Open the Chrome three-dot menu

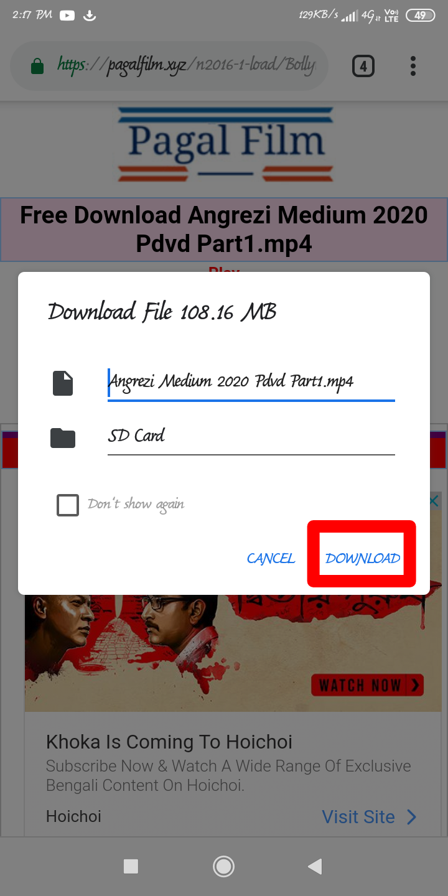(413, 66)
